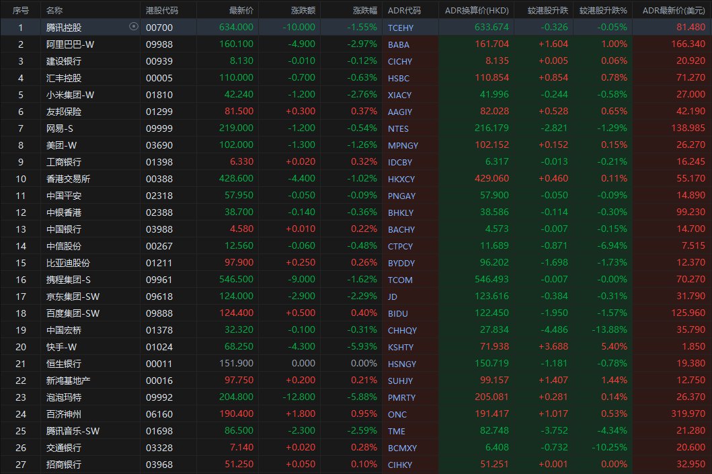This screenshot has height=474, width=712.
Task: Select the 网易-S stock name
Action: tap(59, 128)
